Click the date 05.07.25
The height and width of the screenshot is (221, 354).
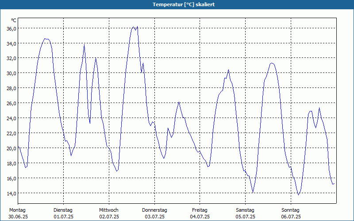[x=246, y=217]
